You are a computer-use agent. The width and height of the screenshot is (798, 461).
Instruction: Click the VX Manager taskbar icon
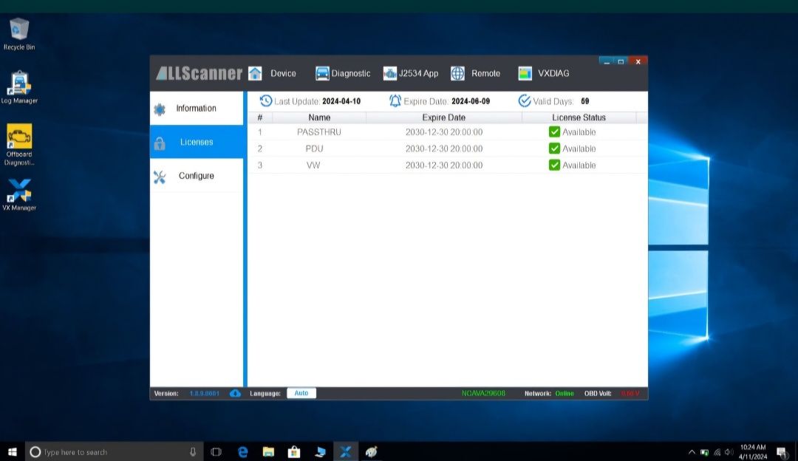[346, 452]
